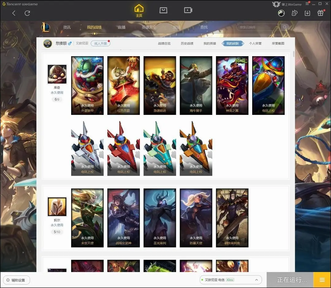Select the 急速前进 skin card
The image size is (331, 288).
tap(160, 85)
